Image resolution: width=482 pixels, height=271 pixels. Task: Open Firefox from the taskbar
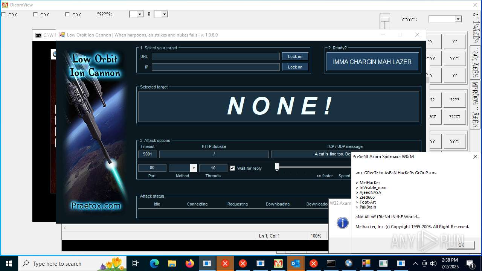coord(189,263)
